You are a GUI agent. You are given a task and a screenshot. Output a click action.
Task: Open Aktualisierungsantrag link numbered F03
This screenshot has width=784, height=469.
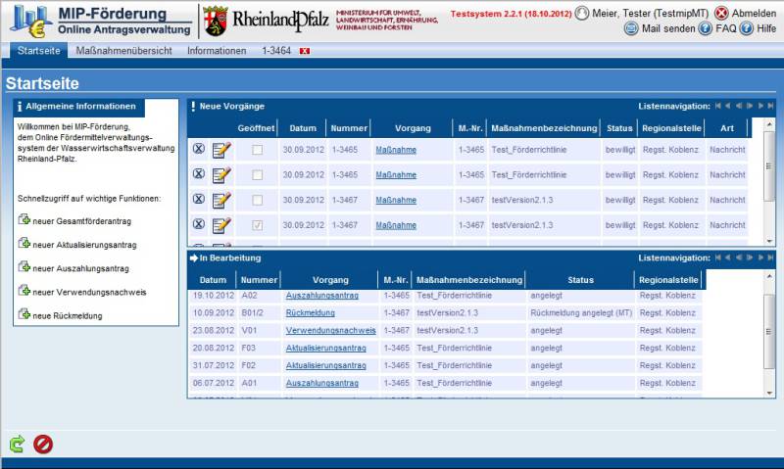coord(325,348)
